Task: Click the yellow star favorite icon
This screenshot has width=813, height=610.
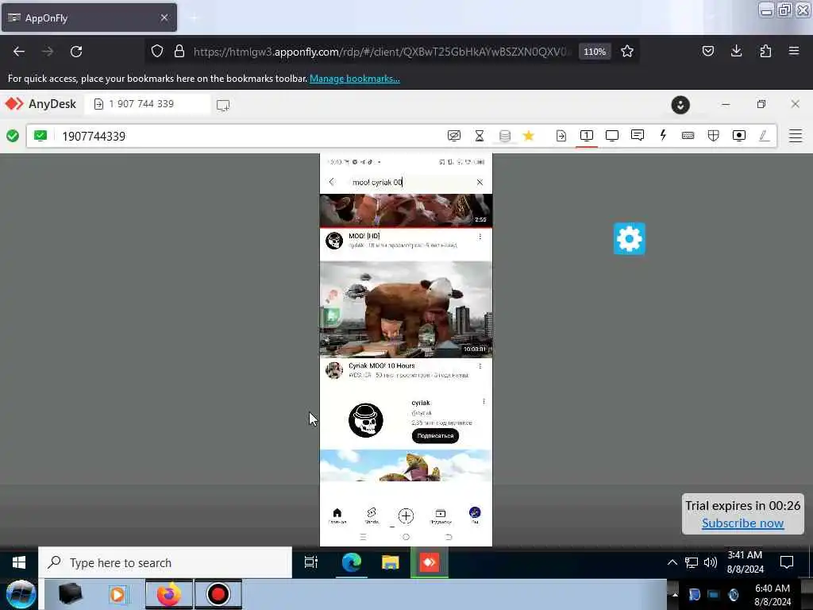Action: point(528,136)
